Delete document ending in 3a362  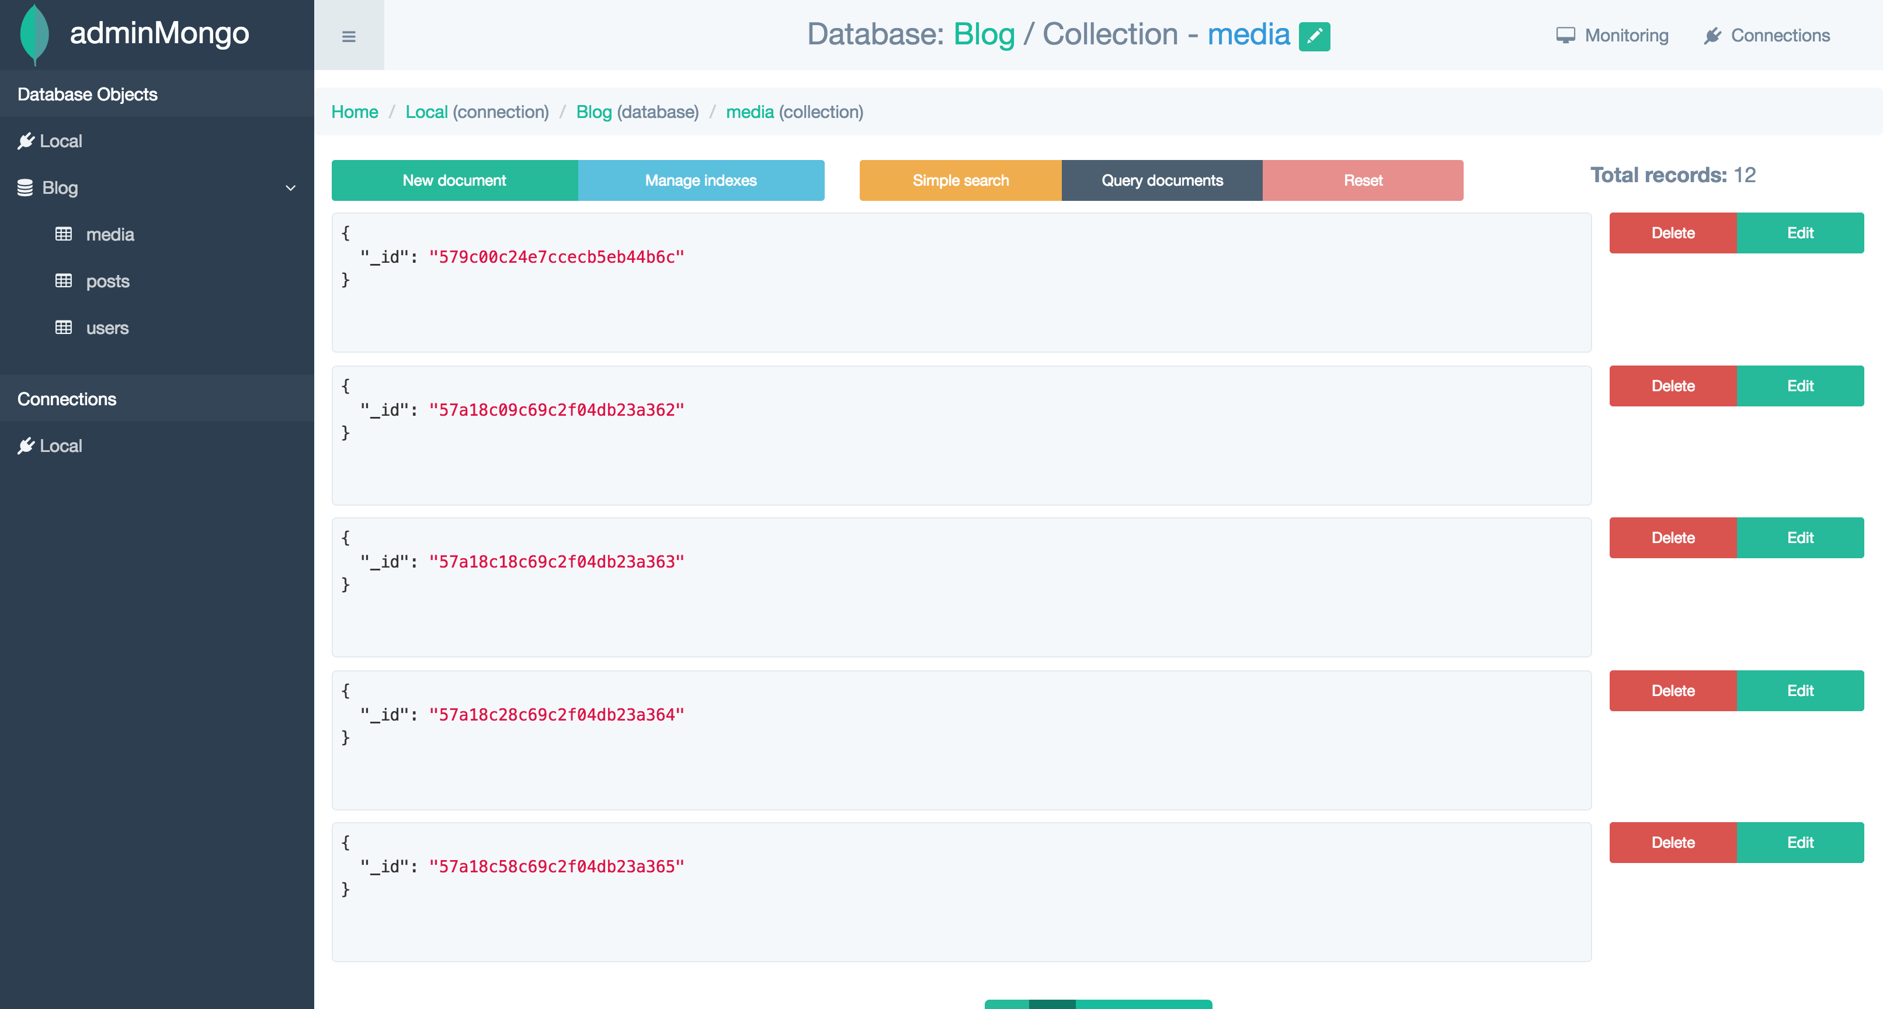coord(1673,386)
